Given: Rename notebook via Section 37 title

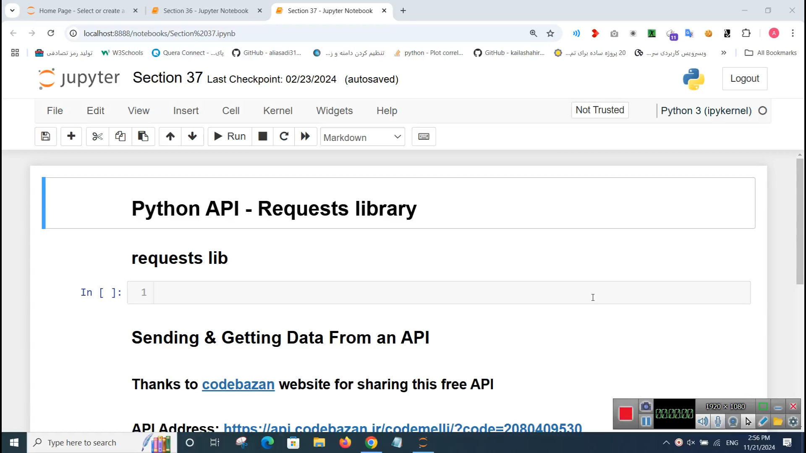Looking at the screenshot, I should pyautogui.click(x=167, y=78).
